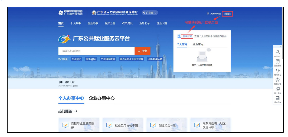Collapse the right sidebar using the top arrow
Screen dimensions: 288x137
pos(280,47)
